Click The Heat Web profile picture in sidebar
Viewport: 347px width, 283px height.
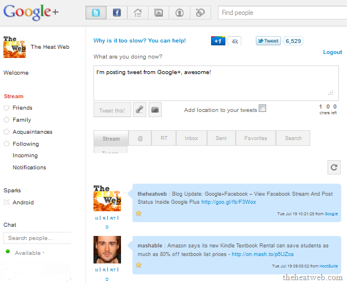[14, 47]
